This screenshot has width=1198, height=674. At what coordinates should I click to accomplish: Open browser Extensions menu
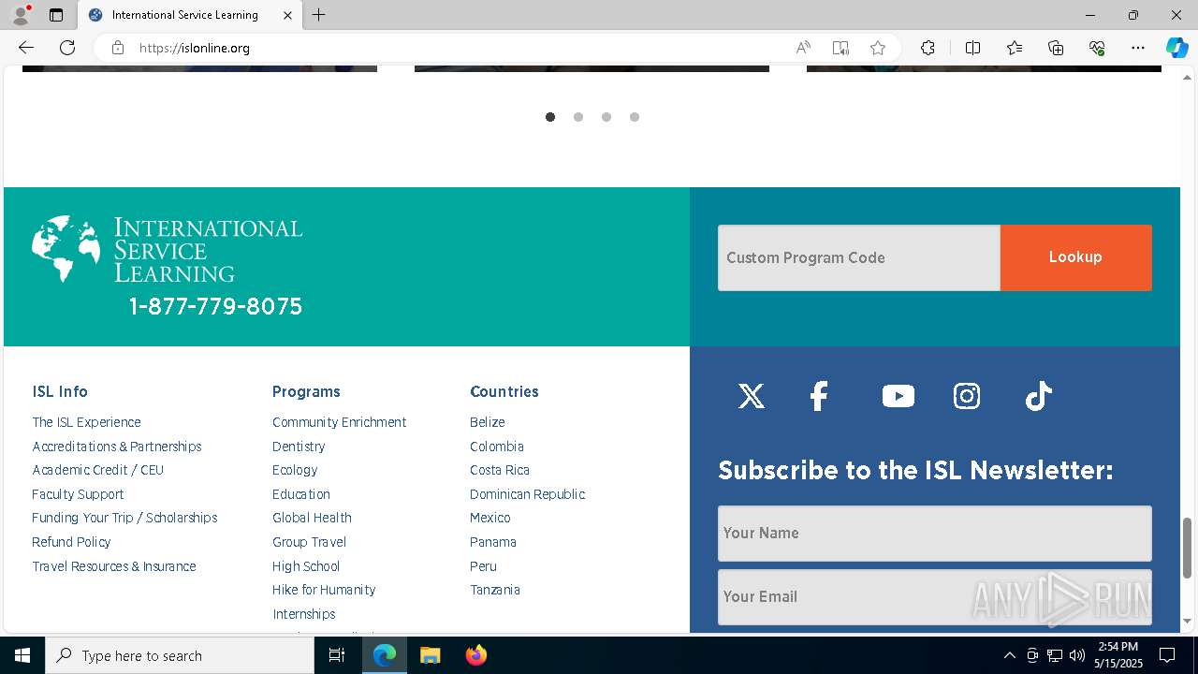click(x=928, y=48)
